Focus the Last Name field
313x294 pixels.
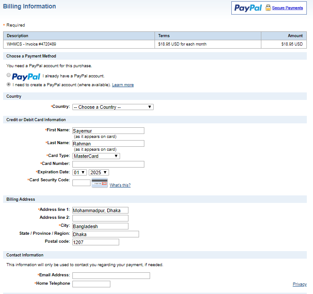[109, 144]
